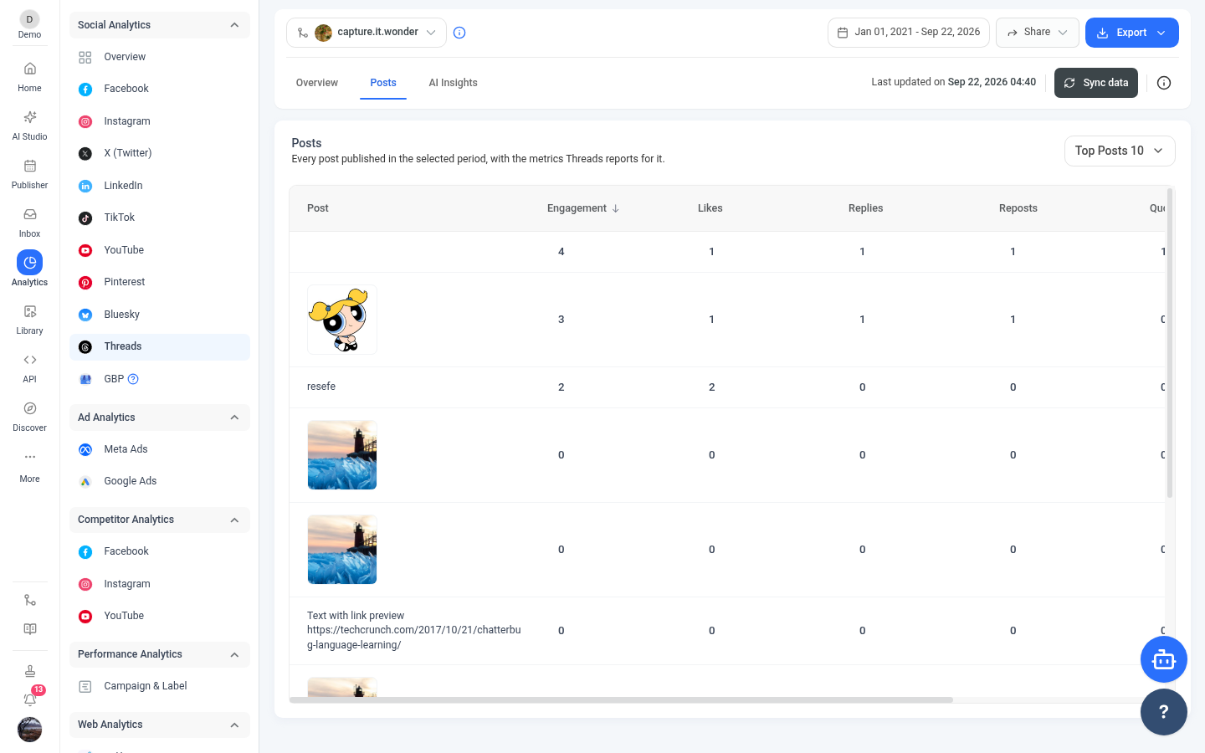The height and width of the screenshot is (753, 1205).
Task: Click the Sync data button
Action: pos(1096,83)
